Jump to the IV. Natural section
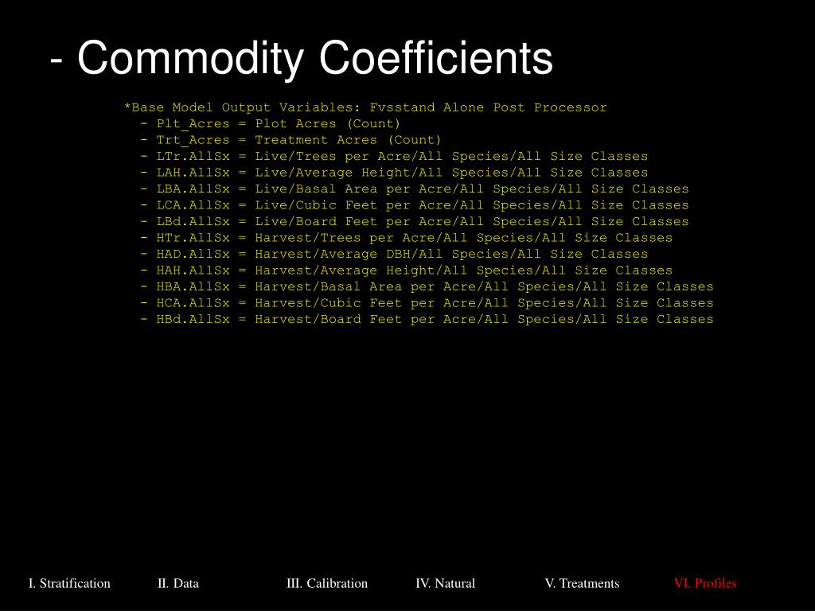This screenshot has width=815, height=611. 446,583
